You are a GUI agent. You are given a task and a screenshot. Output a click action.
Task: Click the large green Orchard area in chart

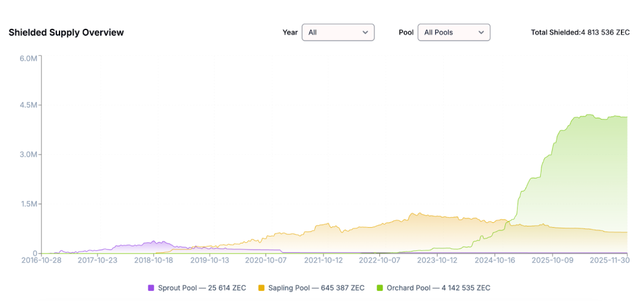click(582, 175)
